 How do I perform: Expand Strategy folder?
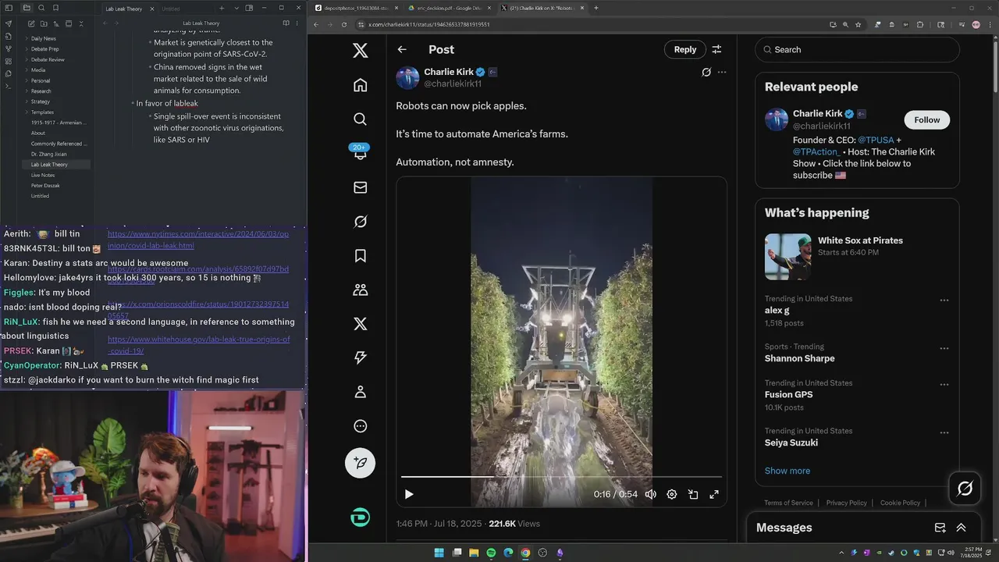[41, 101]
